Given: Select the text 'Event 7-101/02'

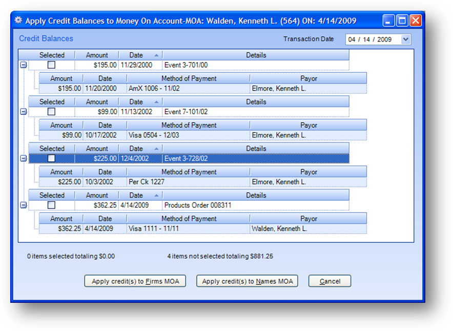Looking at the screenshot, I should pos(186,112).
